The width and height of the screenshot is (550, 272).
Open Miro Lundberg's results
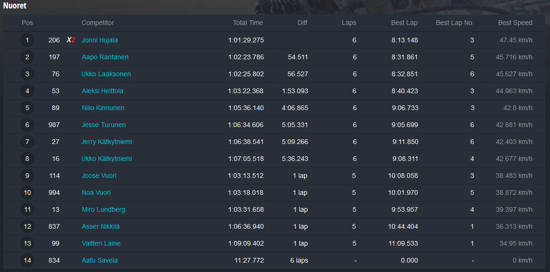click(104, 210)
